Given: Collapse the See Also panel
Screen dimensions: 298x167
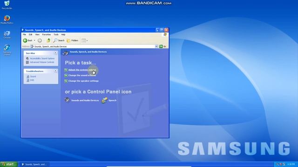Looking at the screenshot, I should point(55,53).
